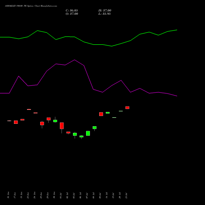Click the 24 Jun date label

click(34, 195)
